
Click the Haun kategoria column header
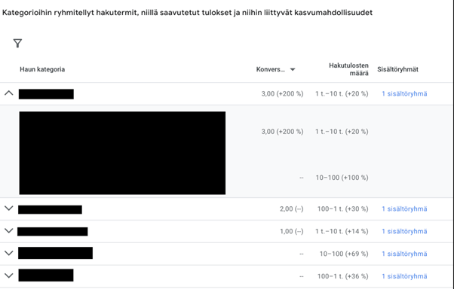pos(42,69)
